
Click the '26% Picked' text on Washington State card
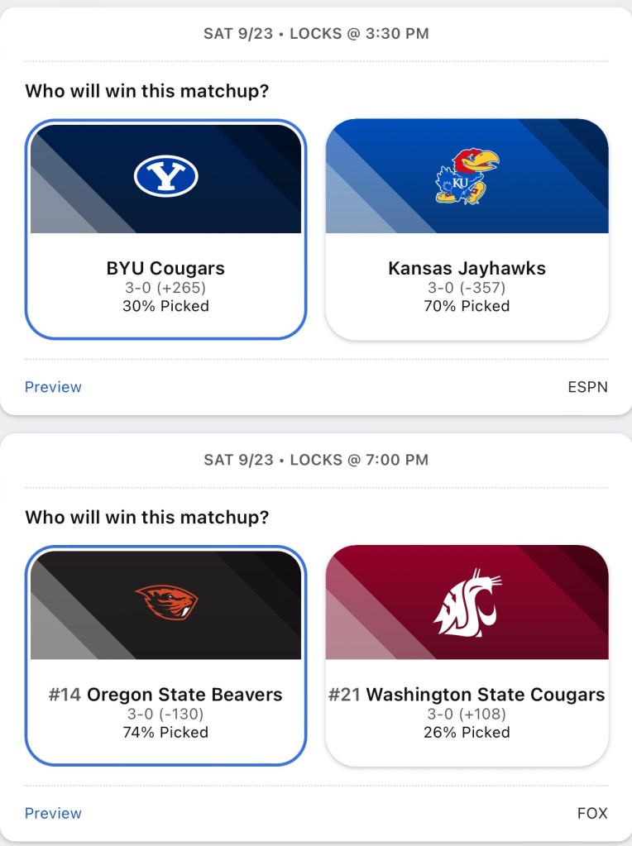(x=467, y=732)
